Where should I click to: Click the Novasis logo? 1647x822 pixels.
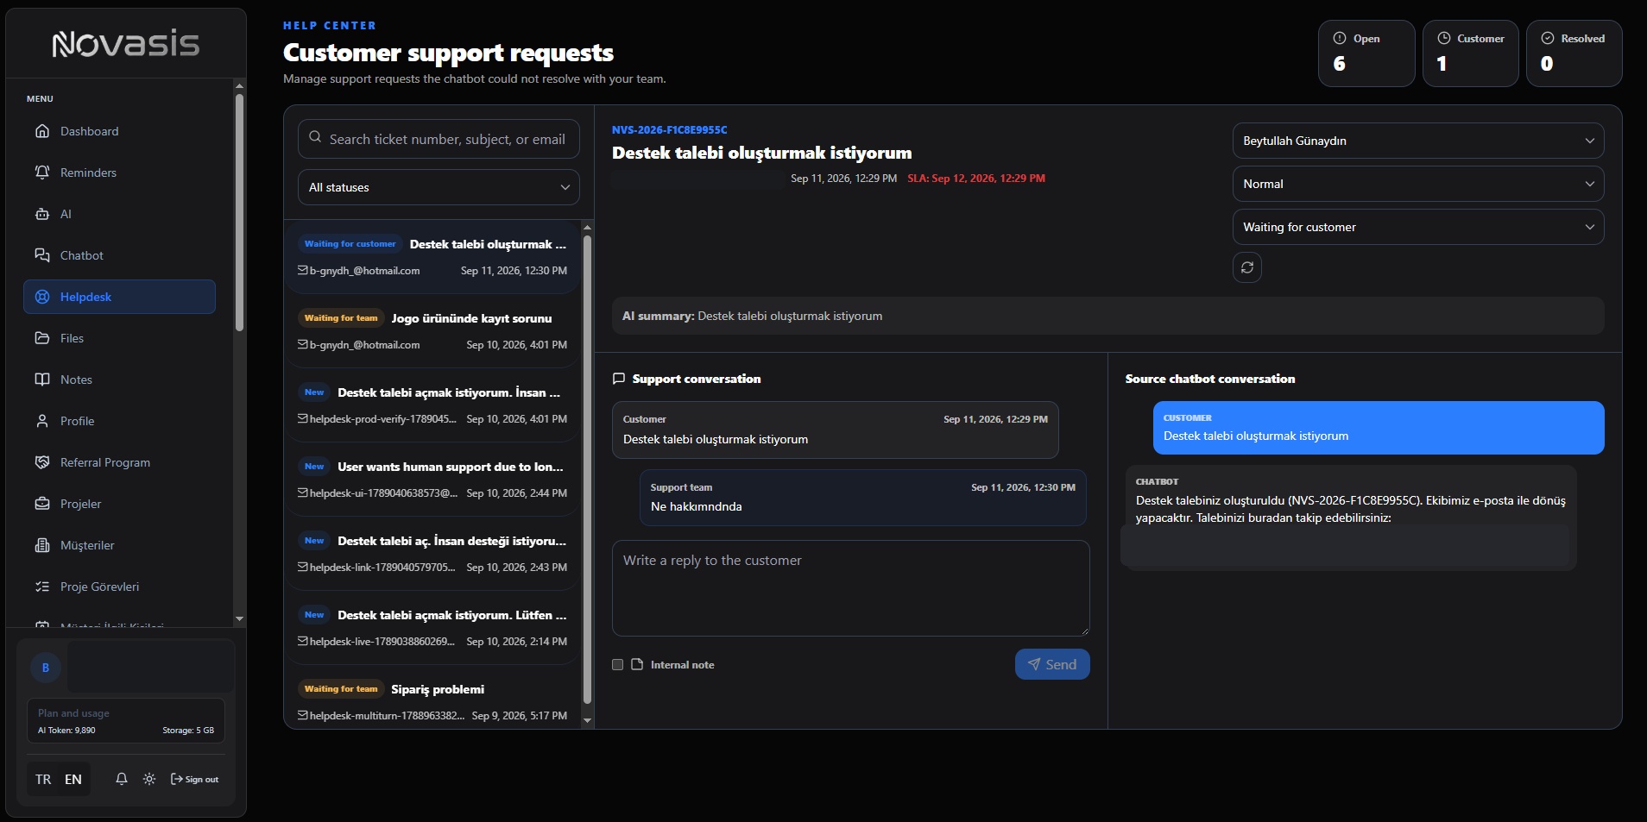click(x=126, y=43)
